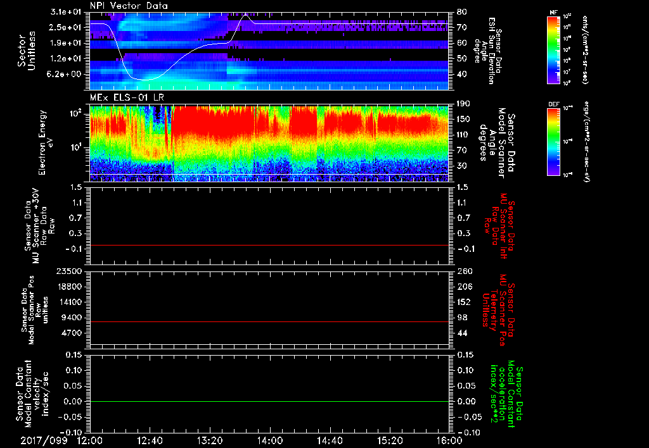The width and height of the screenshot is (649, 448).
Task: Click the "1.2e+01" sector tick label
Action: (x=66, y=59)
